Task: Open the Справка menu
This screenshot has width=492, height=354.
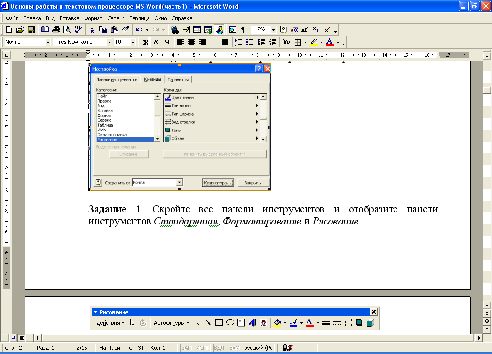Action: [182, 18]
